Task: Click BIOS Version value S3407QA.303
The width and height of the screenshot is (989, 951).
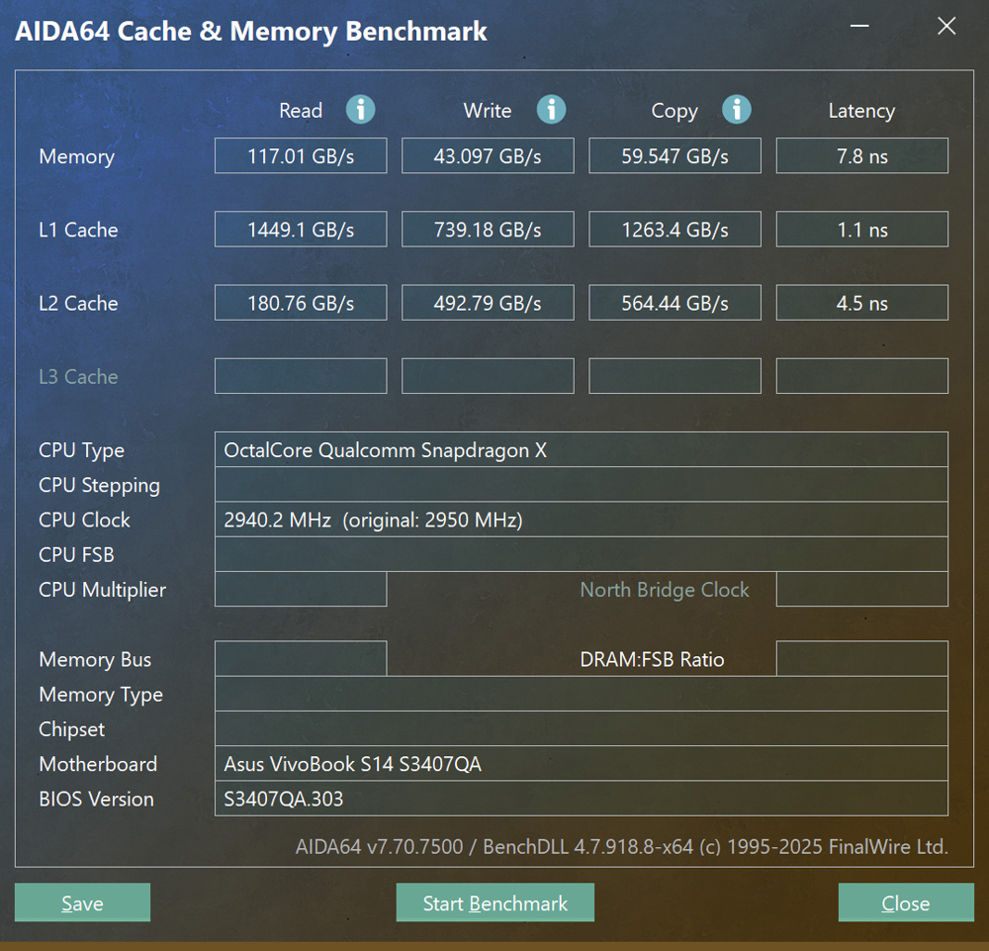Action: (582, 799)
